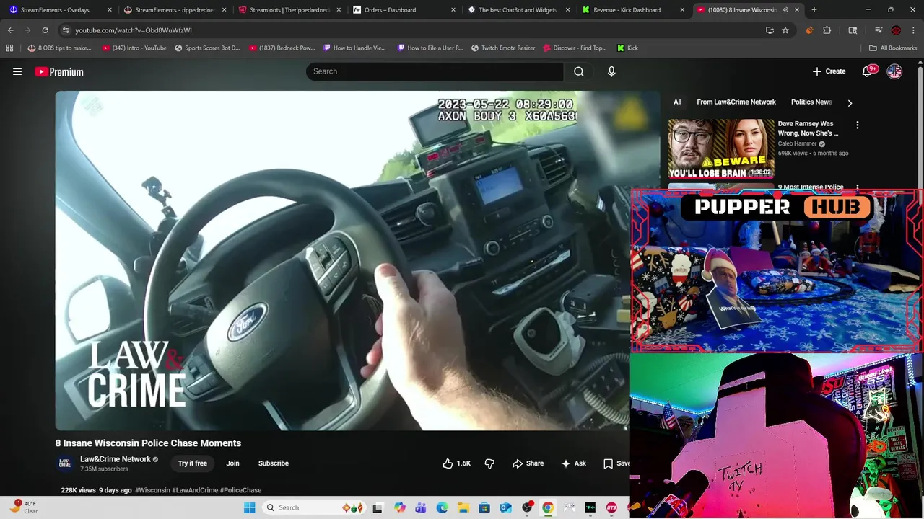The height and width of the screenshot is (519, 924).
Task: Like the video with thumbs up
Action: 456,463
